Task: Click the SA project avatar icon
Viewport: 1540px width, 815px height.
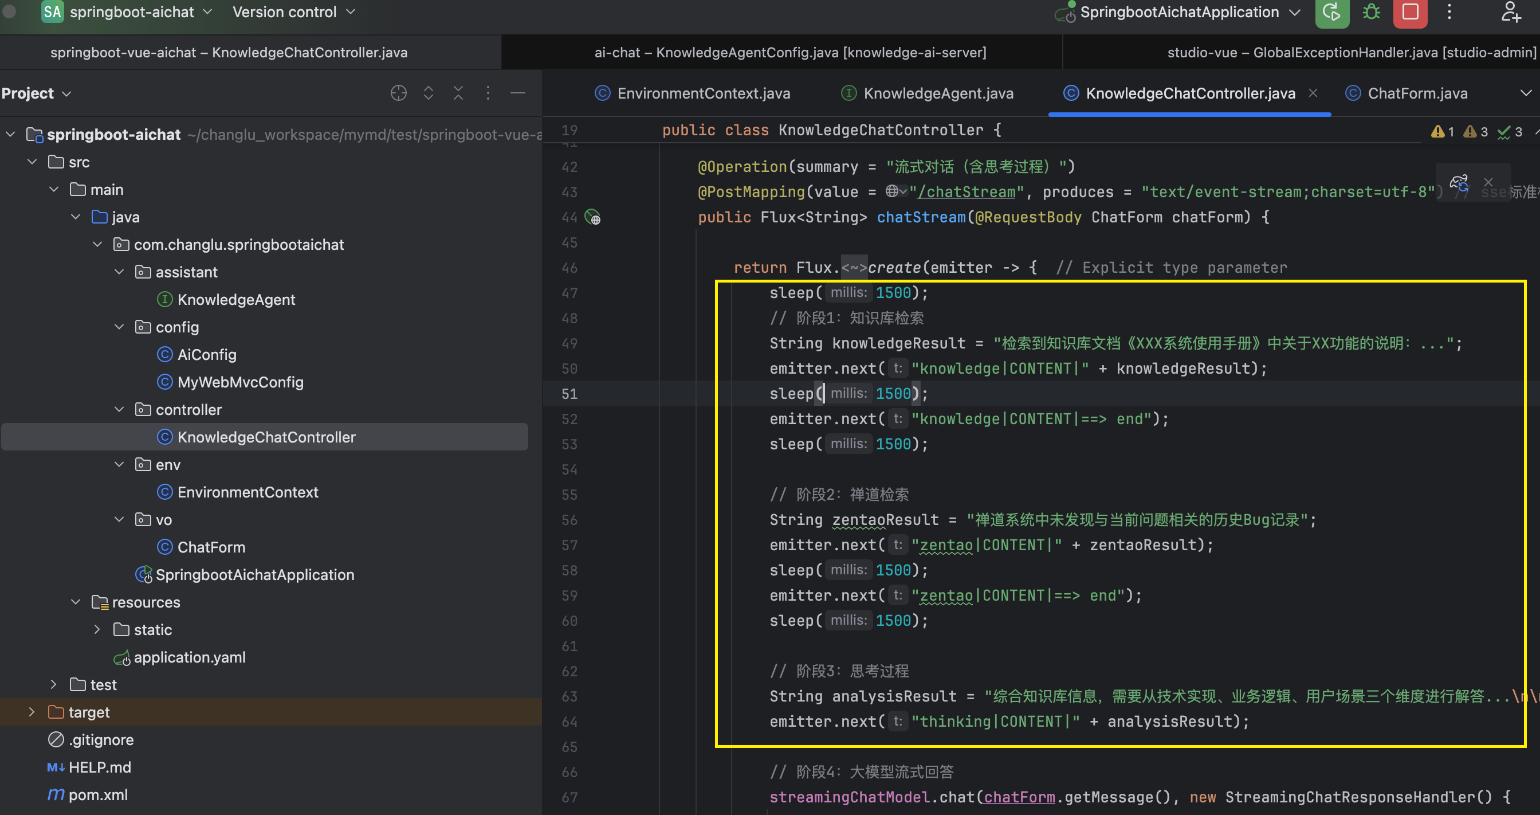Action: [x=53, y=12]
